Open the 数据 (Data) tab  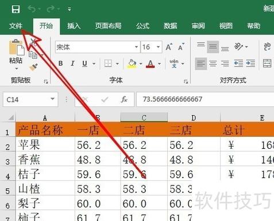click(170, 26)
